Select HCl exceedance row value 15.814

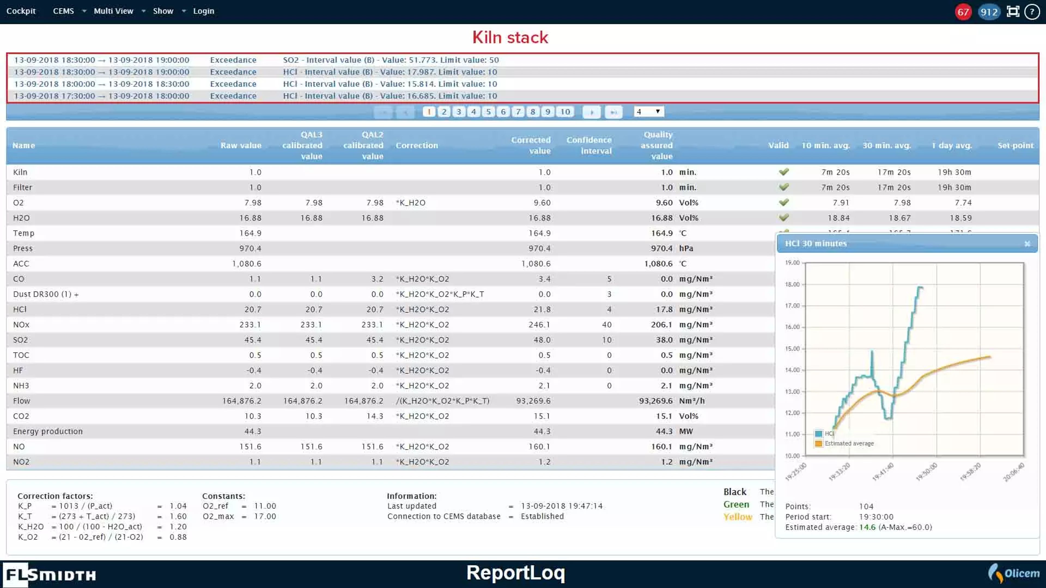[523, 84]
